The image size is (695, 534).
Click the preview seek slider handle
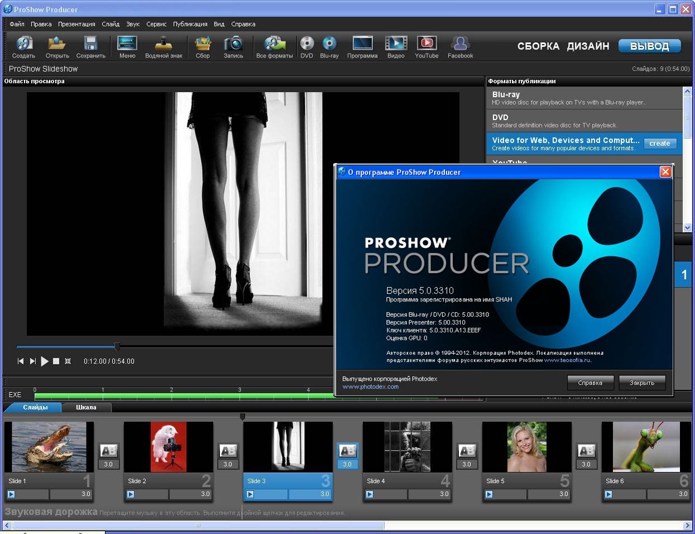point(117,347)
